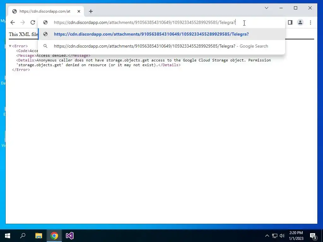Click the 'Access denied.' message text
Screen dimensions: 323x242
pos(52,55)
